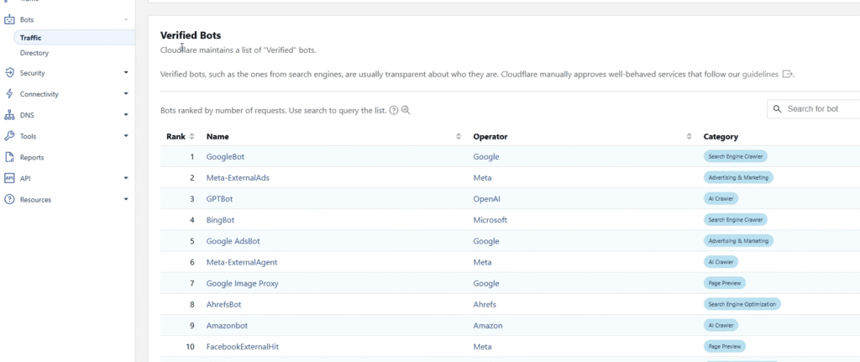Expand the DNS menu arrow
This screenshot has width=860, height=362.
pos(126,115)
